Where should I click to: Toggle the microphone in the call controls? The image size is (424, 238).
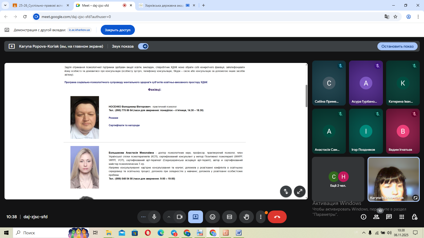pos(154,217)
